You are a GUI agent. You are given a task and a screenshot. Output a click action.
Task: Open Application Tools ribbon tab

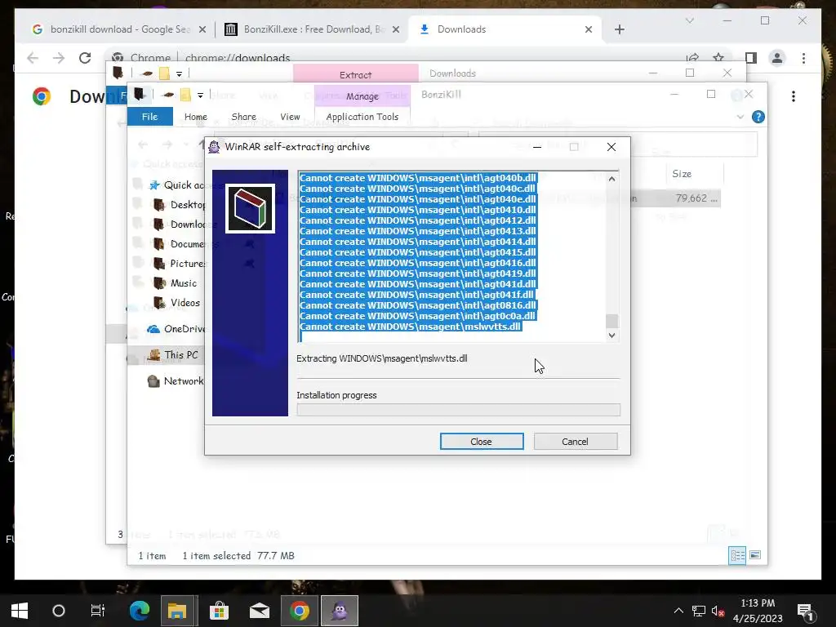coord(362,117)
